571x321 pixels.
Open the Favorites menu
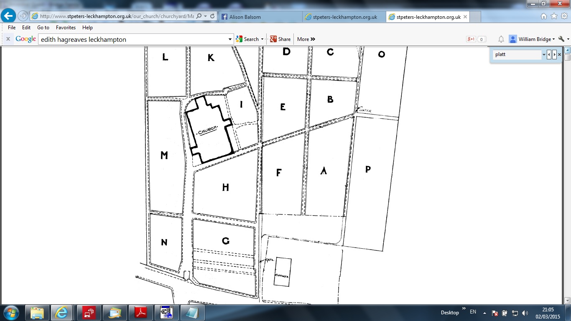pyautogui.click(x=66, y=28)
